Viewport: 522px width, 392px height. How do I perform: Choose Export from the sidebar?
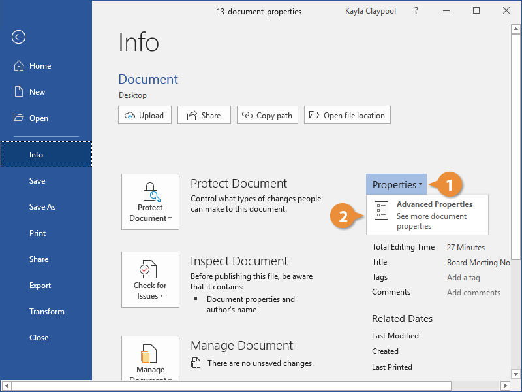tap(40, 286)
